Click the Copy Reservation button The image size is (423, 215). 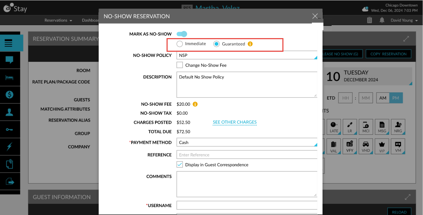(388, 54)
